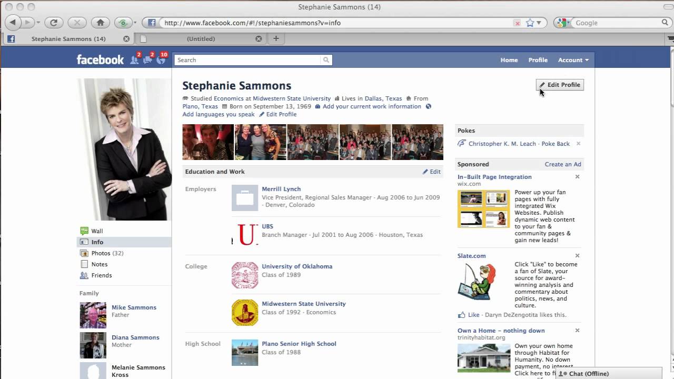The width and height of the screenshot is (674, 379).
Task: Close the wix.com sponsored ad
Action: point(577,177)
